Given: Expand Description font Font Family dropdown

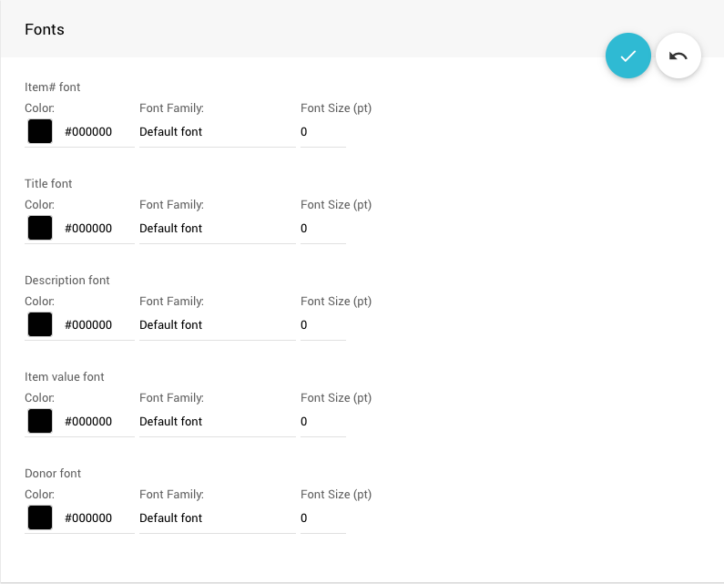Looking at the screenshot, I should pos(217,325).
